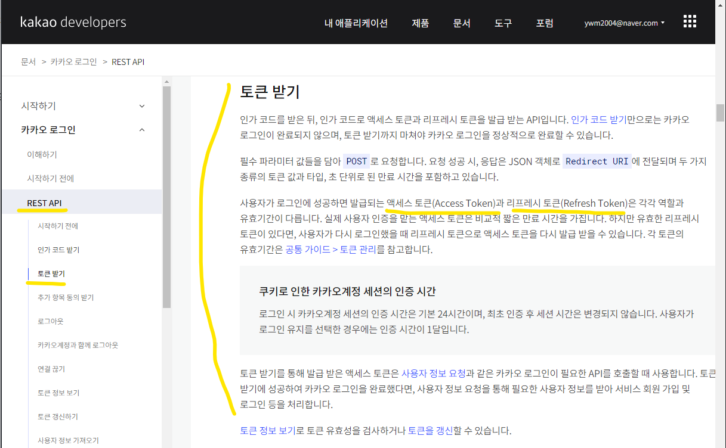Go to 카카오 로그인 in the breadcrumb
This screenshot has height=448, width=726.
73,62
